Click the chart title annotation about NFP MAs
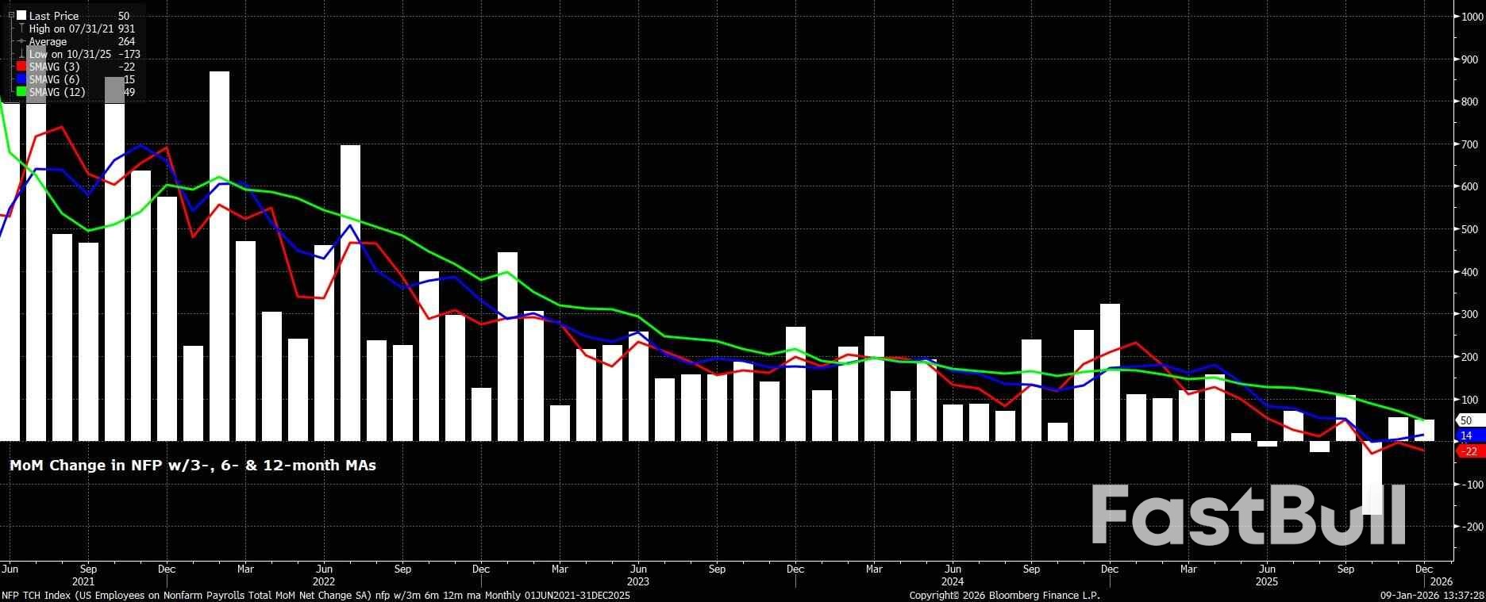 pos(193,466)
